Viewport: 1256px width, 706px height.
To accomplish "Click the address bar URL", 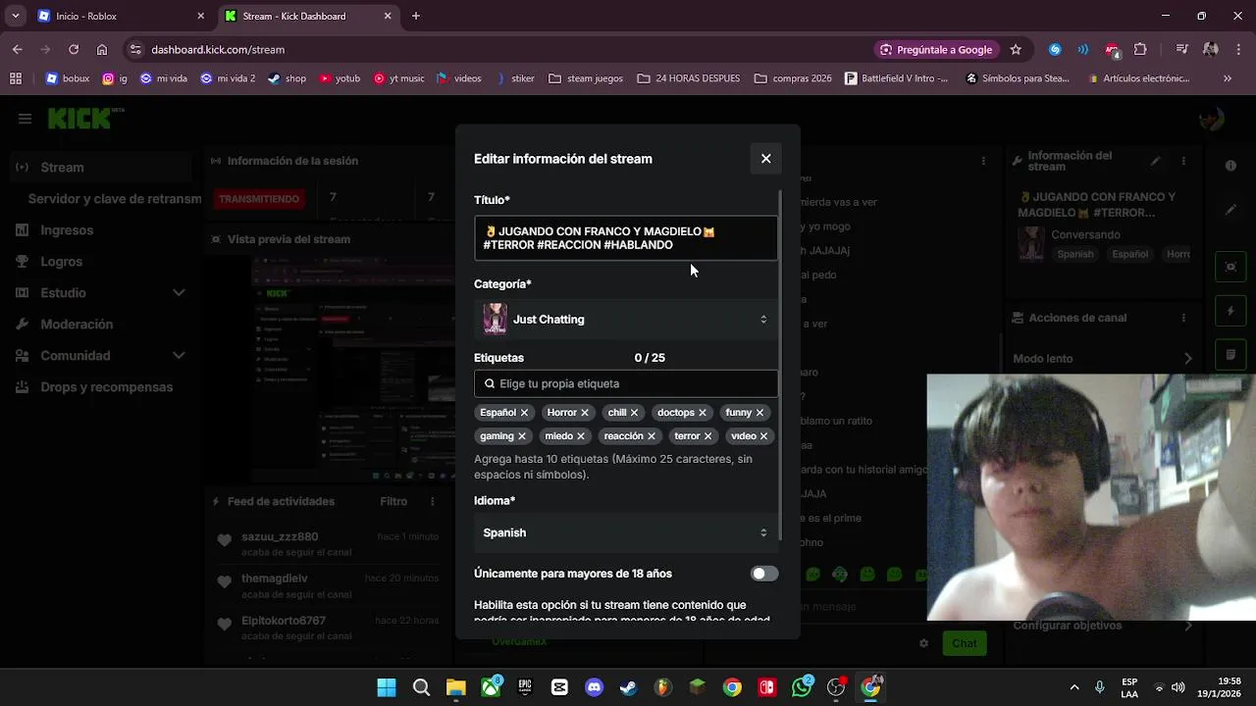I will pyautogui.click(x=218, y=50).
